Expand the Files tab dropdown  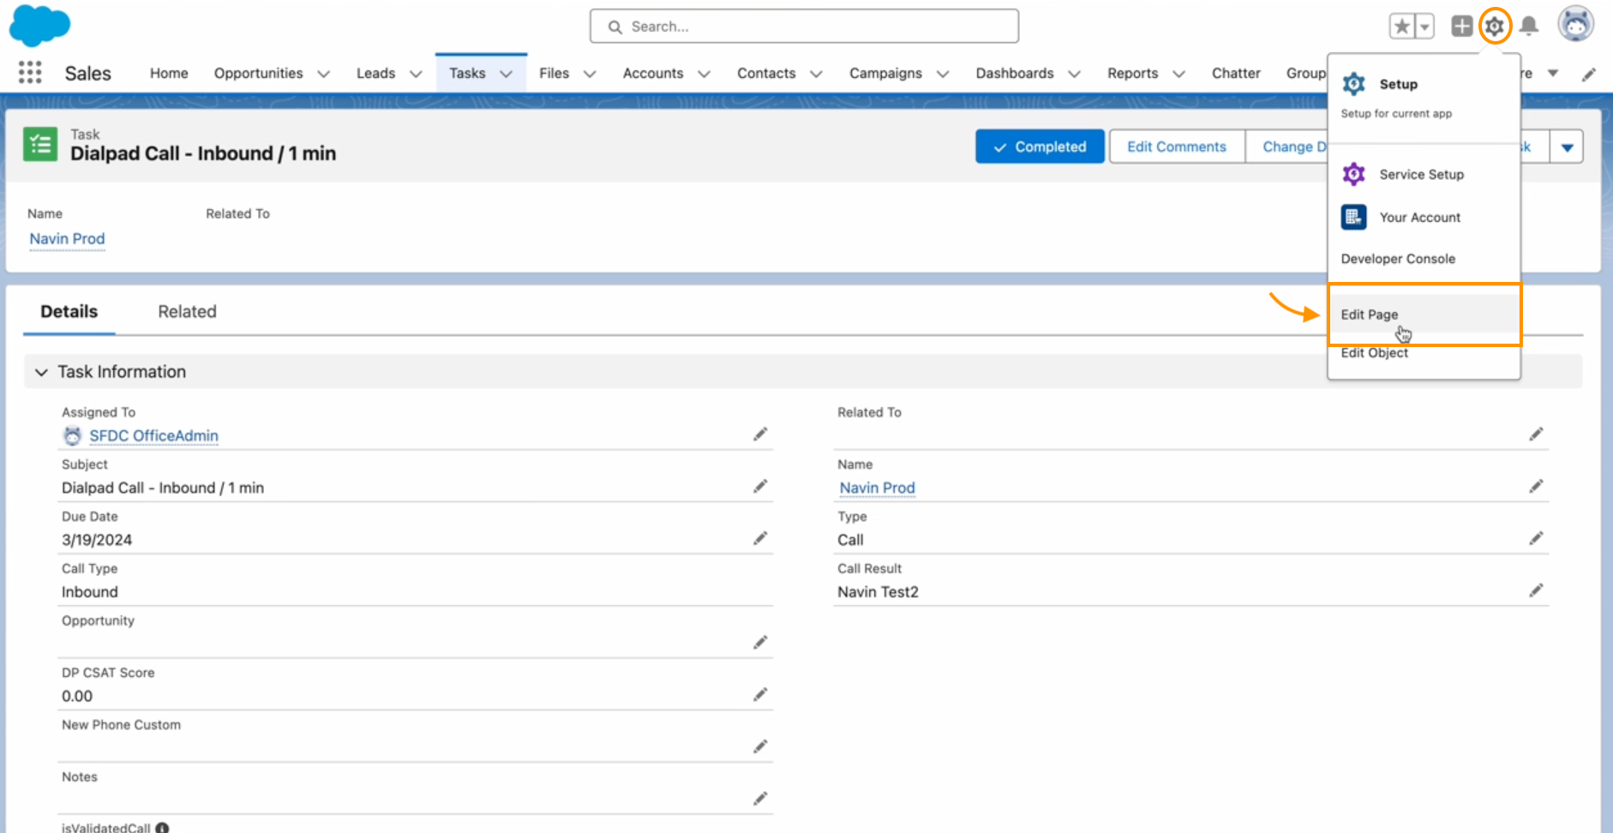pos(590,74)
